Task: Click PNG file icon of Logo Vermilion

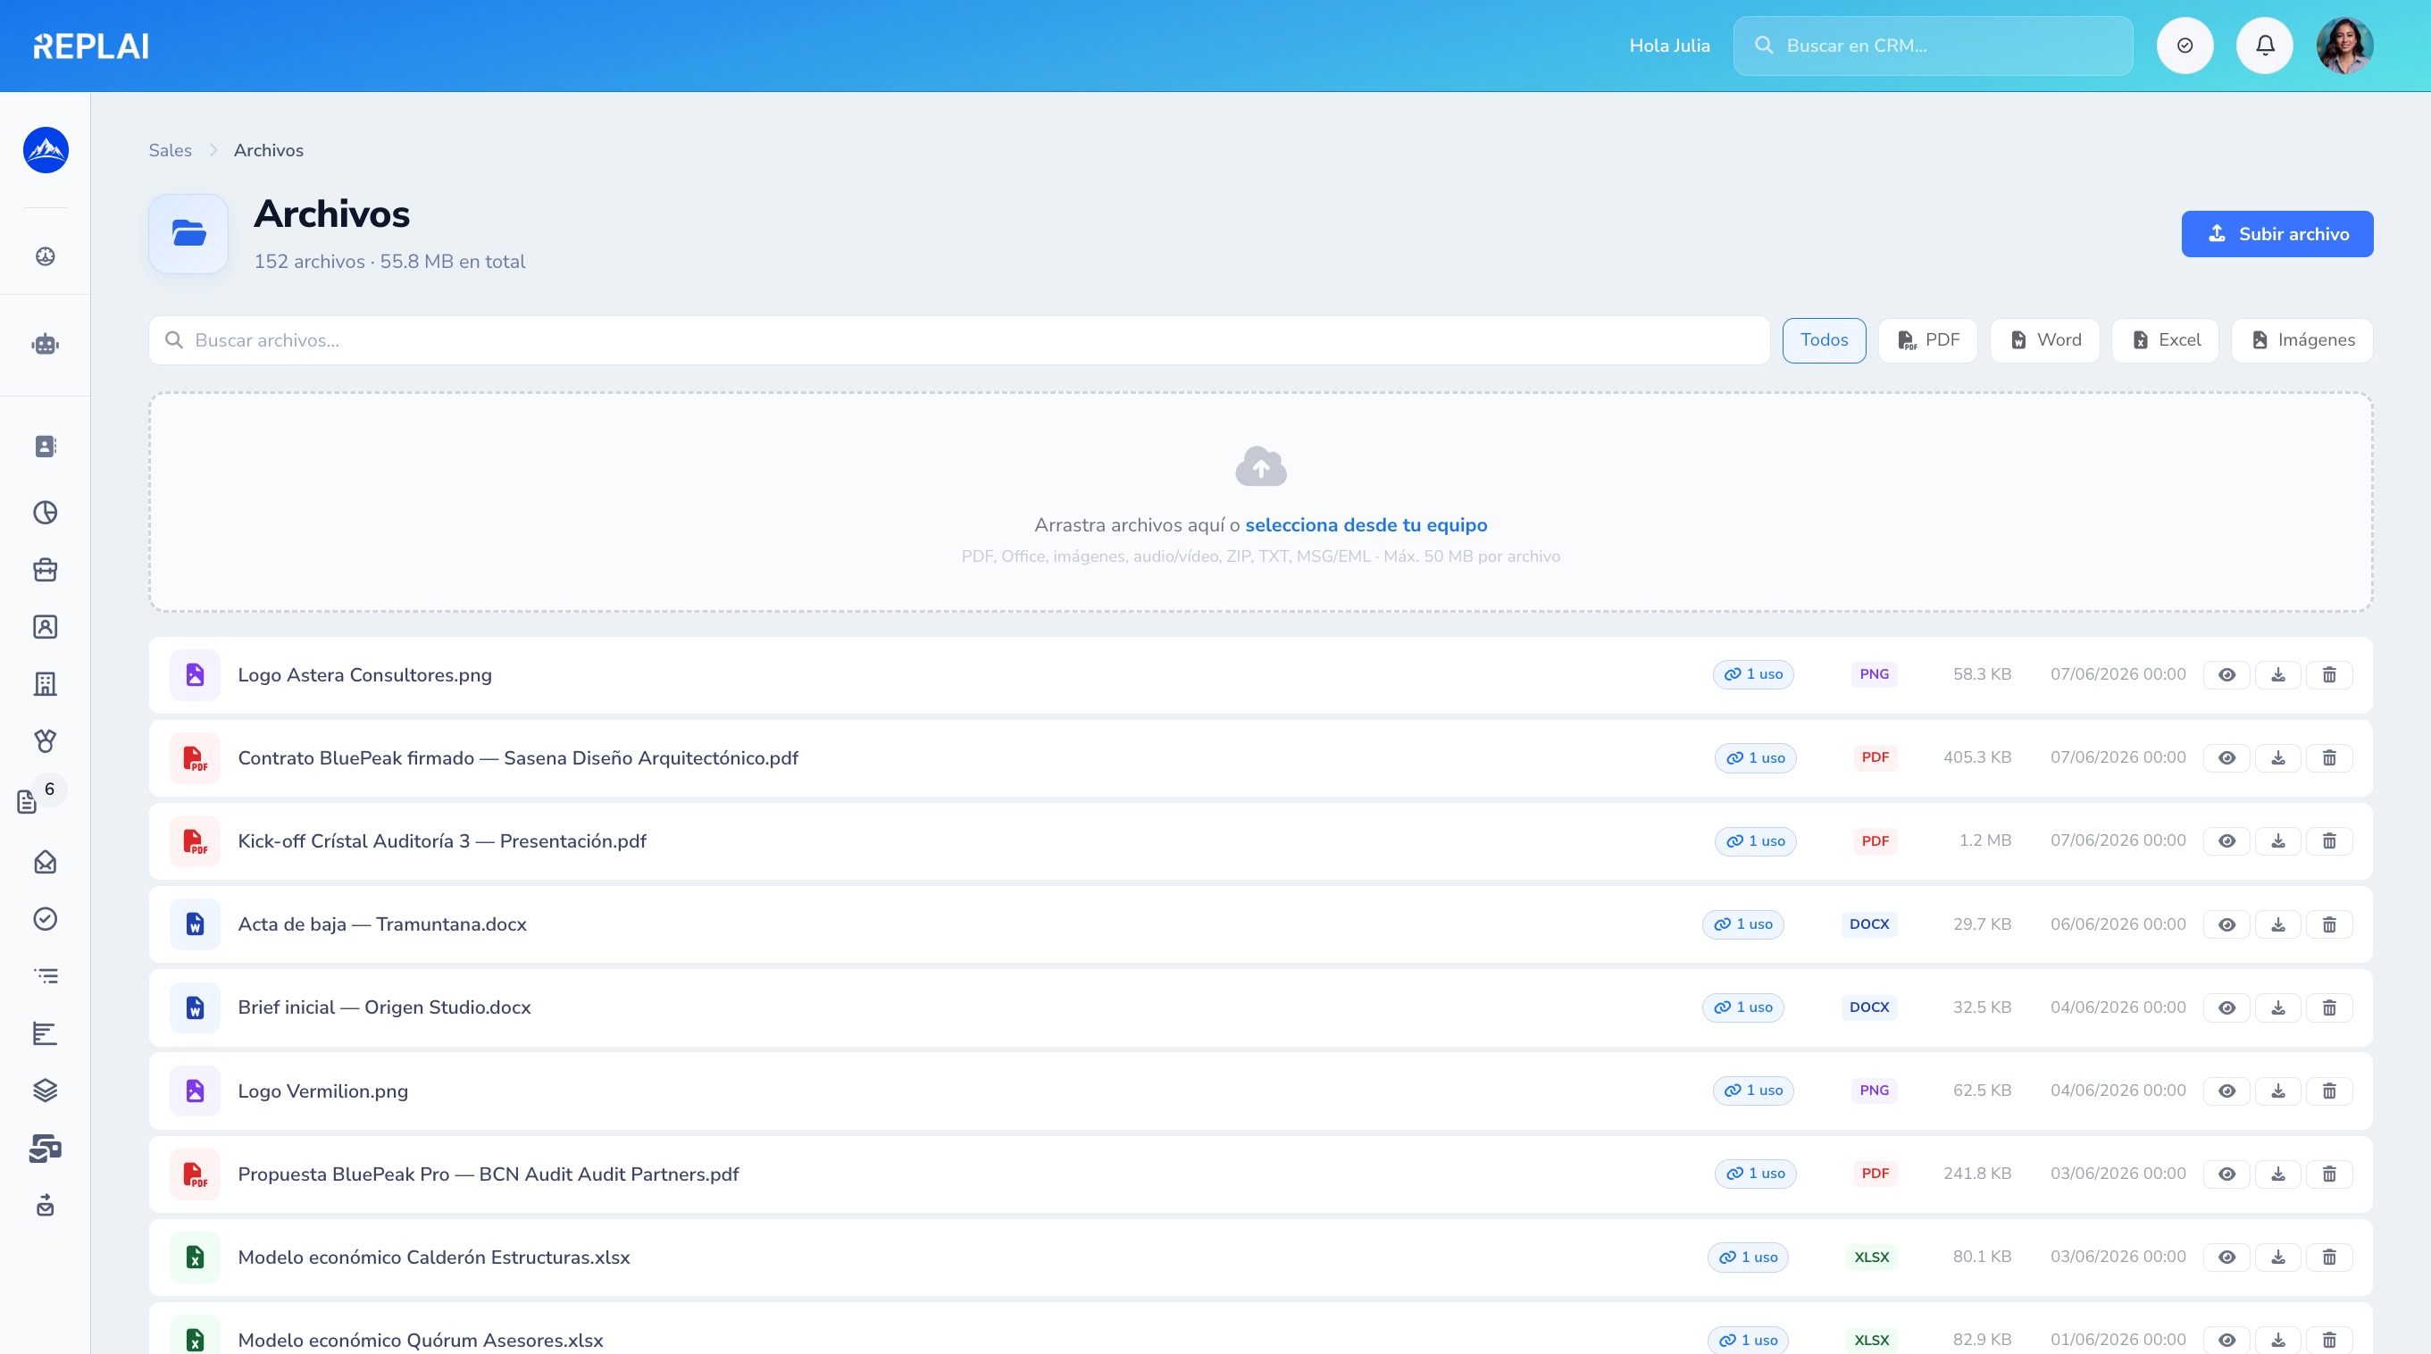Action: click(196, 1091)
